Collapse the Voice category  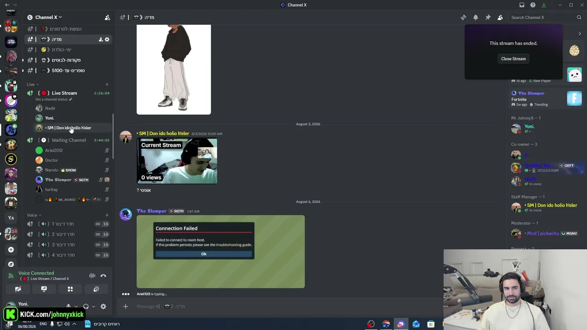(34, 215)
